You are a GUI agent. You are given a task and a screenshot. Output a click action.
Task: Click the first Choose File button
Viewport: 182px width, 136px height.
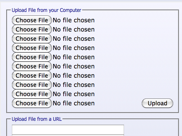(32, 20)
